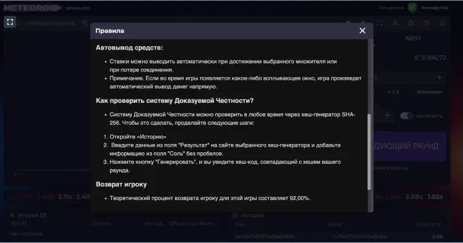This screenshot has height=243, width=463.
Task: Click the rules dialog scrollbar thumb
Action: point(369,152)
